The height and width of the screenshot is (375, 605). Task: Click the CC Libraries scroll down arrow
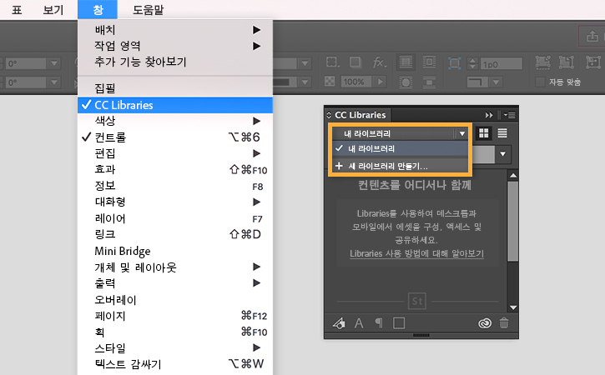point(512,307)
